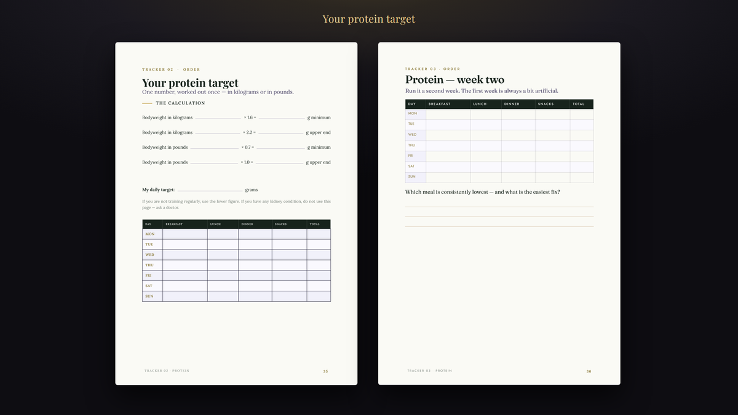Click the bold "Your protein target" page heading
This screenshot has height=415, width=738.
[190, 83]
